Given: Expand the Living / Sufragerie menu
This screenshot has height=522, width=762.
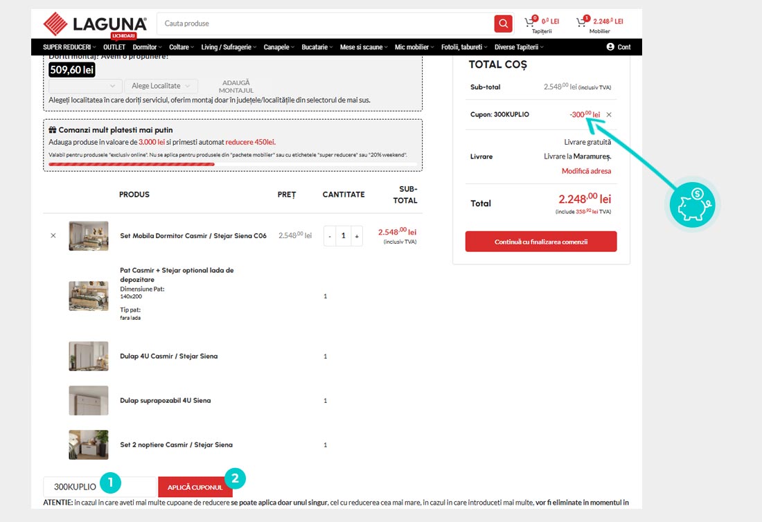Looking at the screenshot, I should click(229, 47).
